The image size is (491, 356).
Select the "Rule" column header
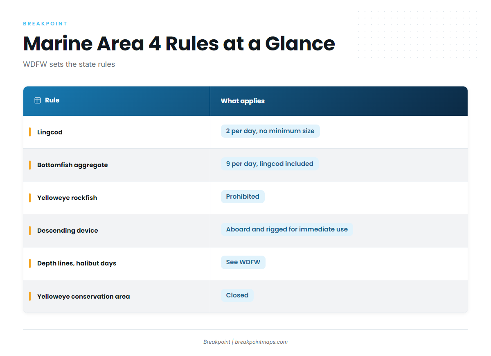[x=117, y=101]
